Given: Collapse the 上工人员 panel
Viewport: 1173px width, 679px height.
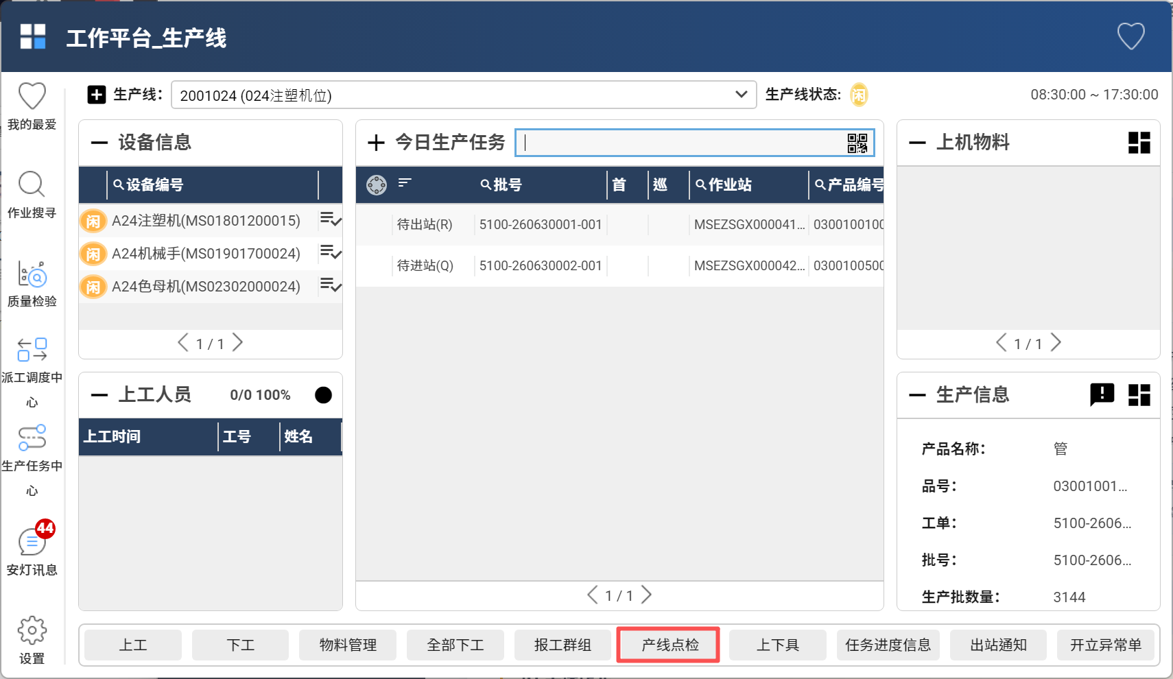Looking at the screenshot, I should (x=99, y=395).
